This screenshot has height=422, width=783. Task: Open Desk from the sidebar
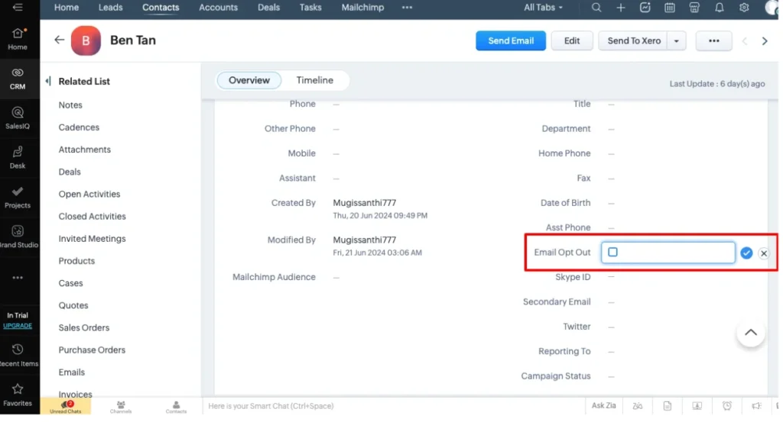(x=18, y=157)
